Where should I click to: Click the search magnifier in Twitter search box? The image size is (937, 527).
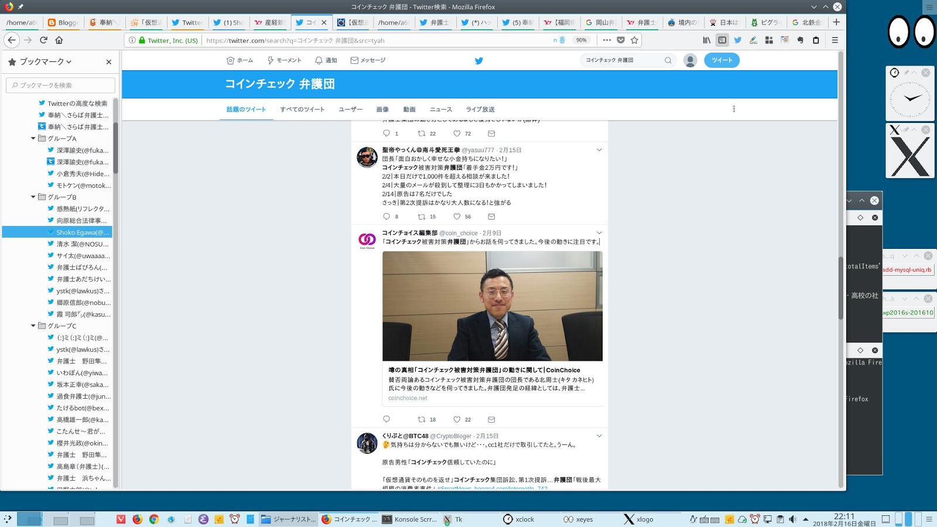tap(668, 60)
